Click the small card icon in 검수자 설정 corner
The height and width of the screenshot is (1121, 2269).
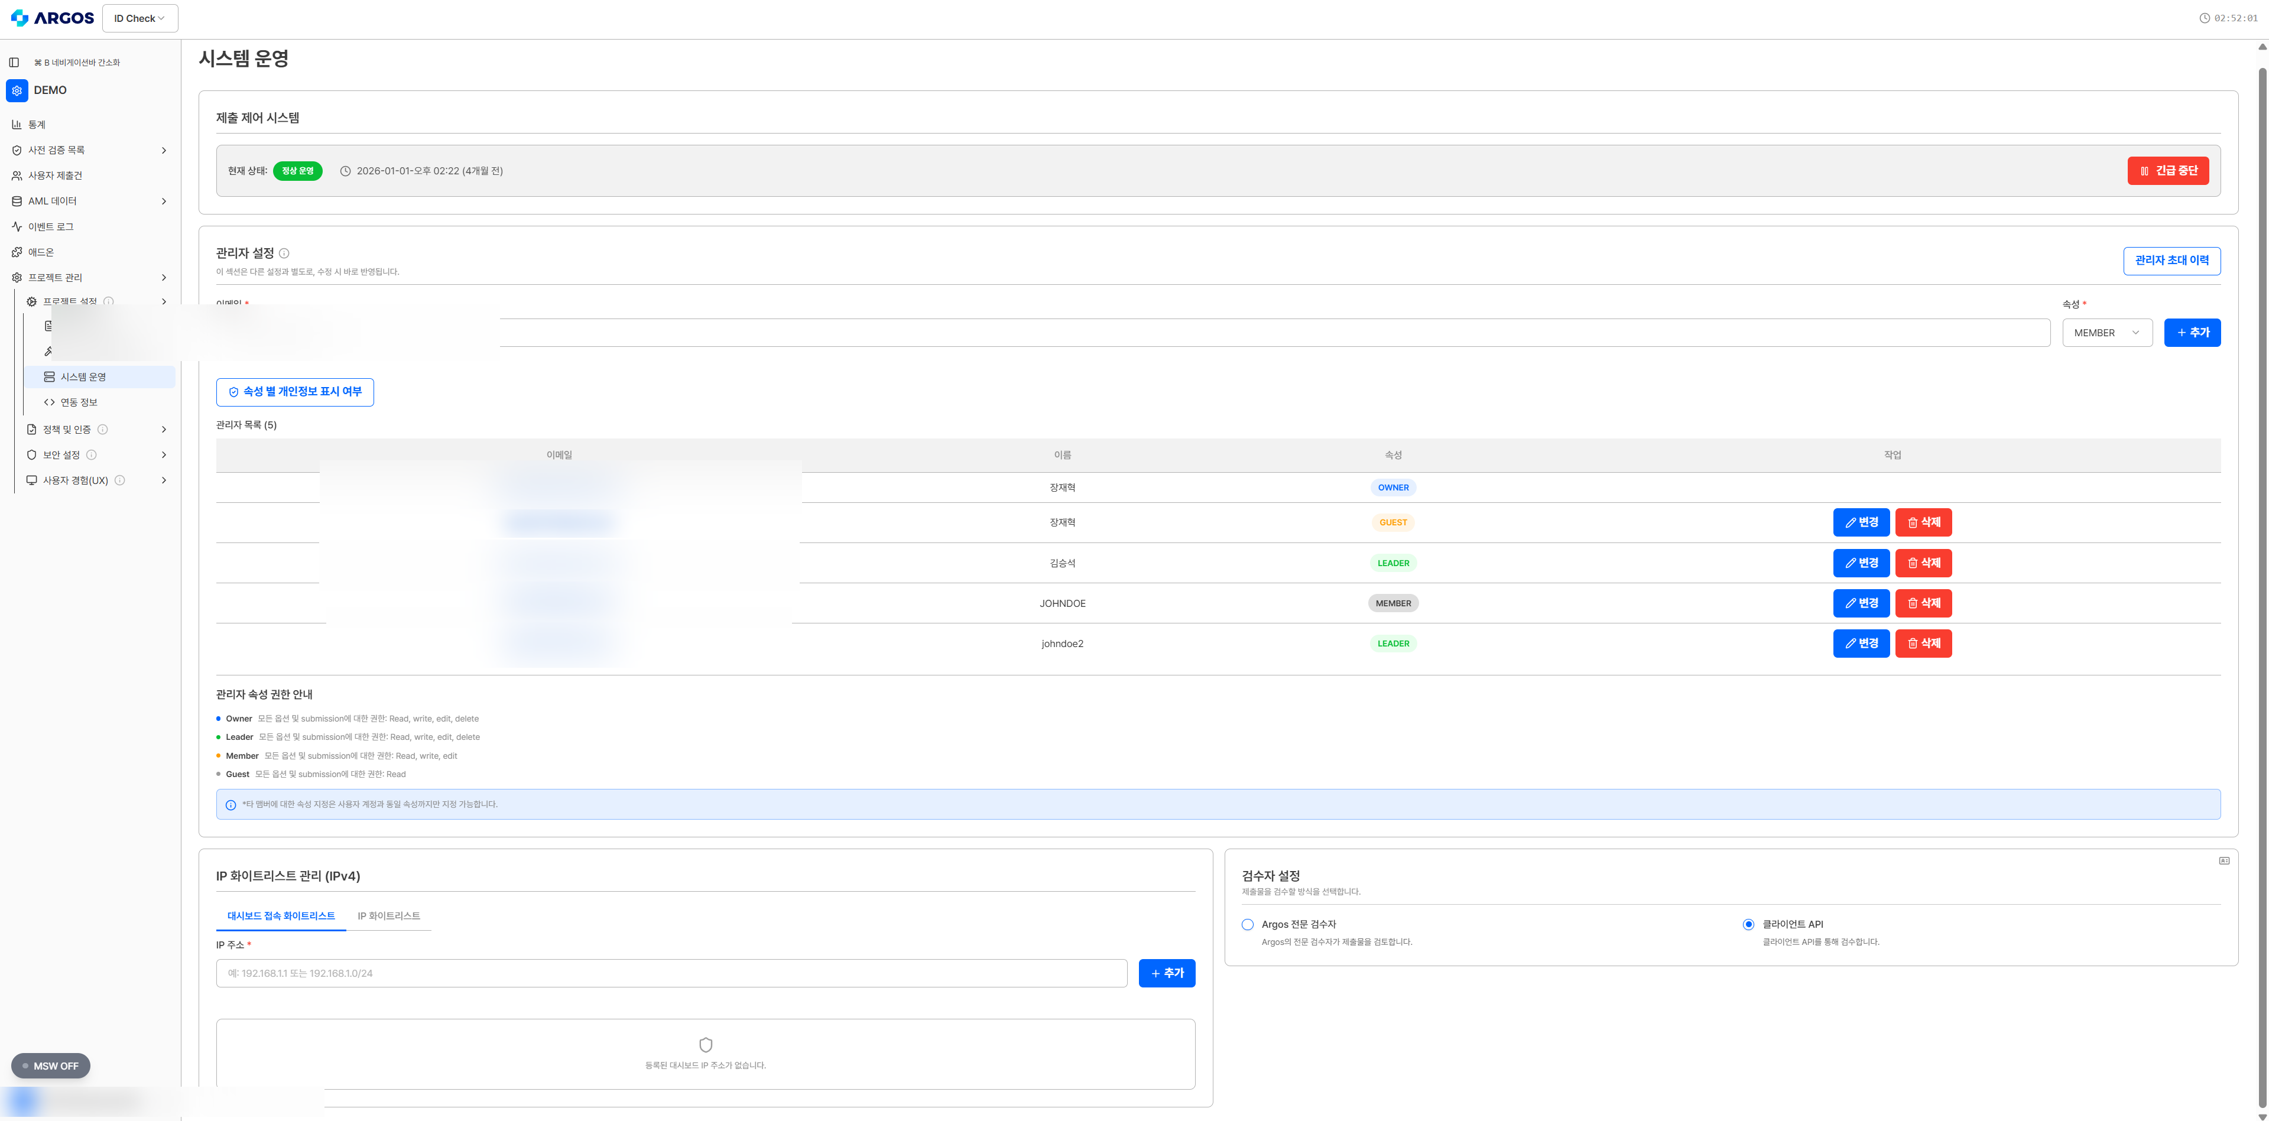click(2224, 860)
